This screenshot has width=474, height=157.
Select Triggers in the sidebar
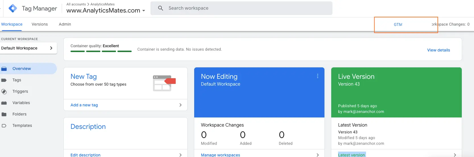20,91
